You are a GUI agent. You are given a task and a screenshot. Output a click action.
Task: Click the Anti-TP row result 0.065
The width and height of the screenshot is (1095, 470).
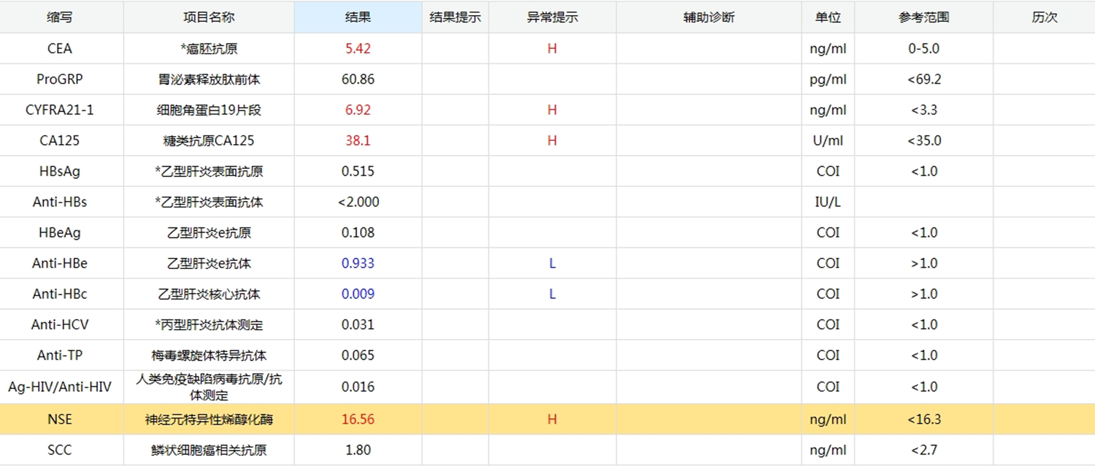(x=358, y=355)
